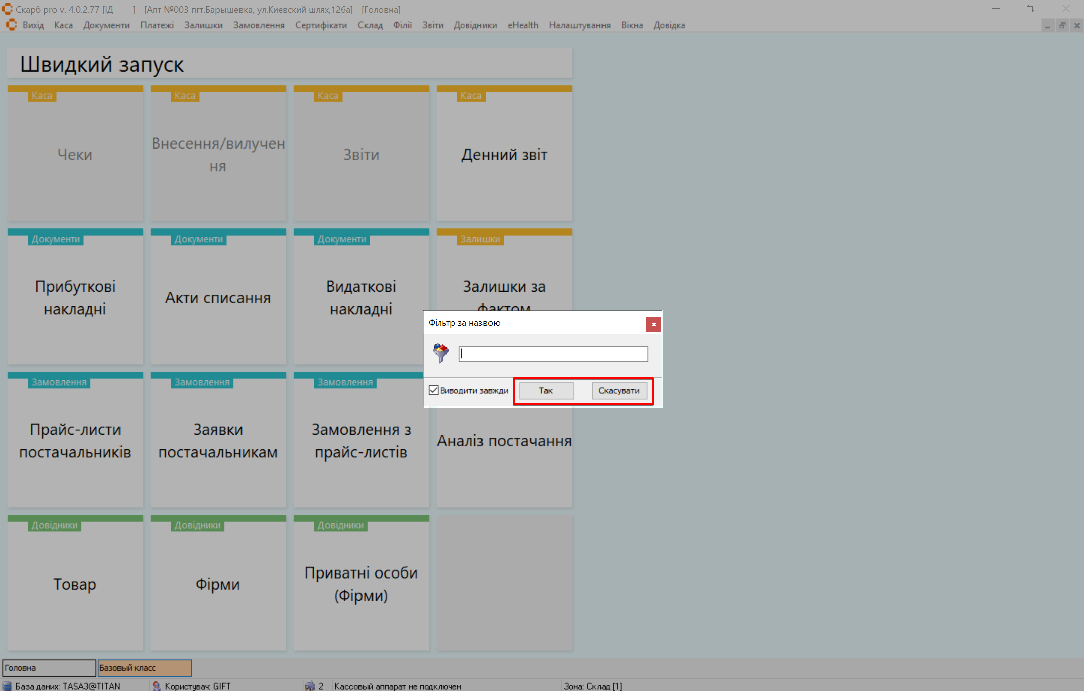Click the Скарб app logo beside Вихід
The height and width of the screenshot is (691, 1084).
coord(11,25)
